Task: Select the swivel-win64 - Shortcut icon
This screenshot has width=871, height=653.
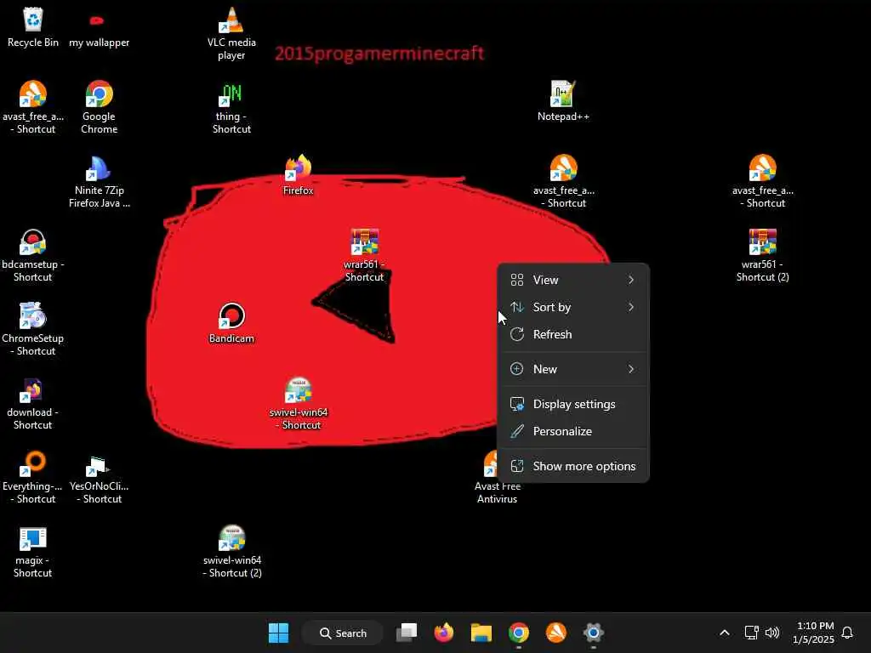Action: pos(299,402)
